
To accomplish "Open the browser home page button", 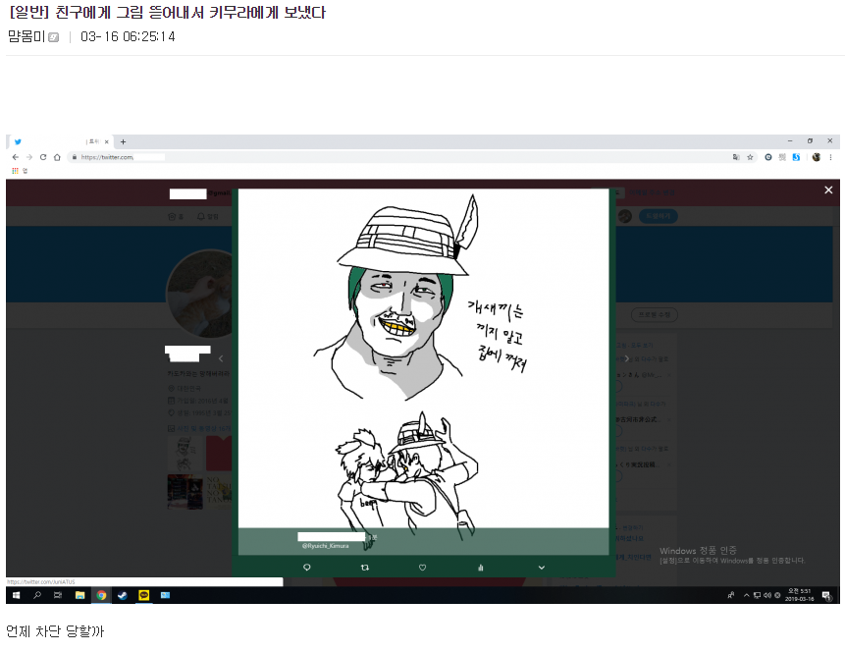I will pyautogui.click(x=57, y=157).
